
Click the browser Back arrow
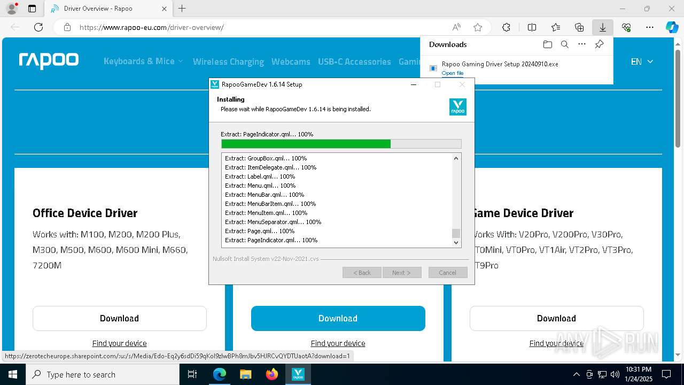pyautogui.click(x=15, y=27)
